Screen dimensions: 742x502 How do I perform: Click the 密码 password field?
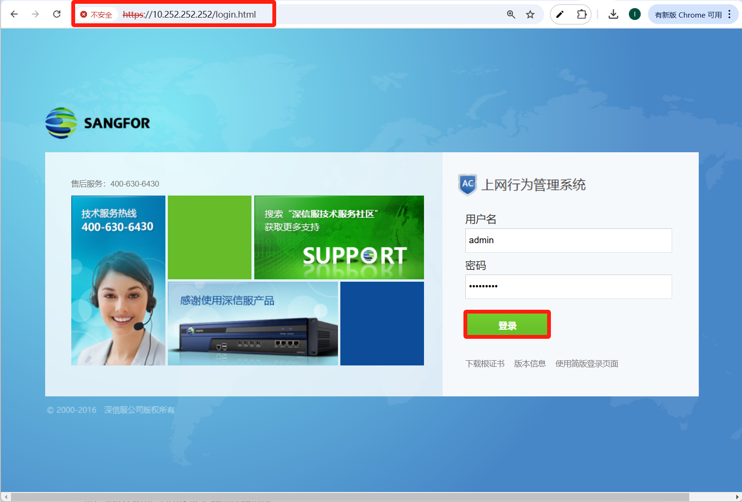[569, 286]
